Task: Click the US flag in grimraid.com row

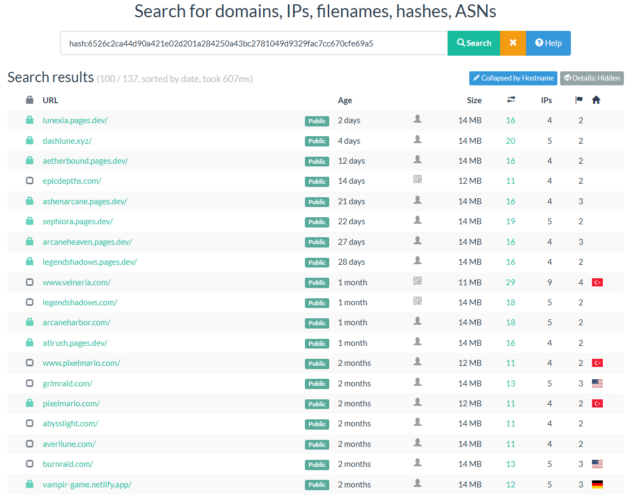Action: (x=597, y=383)
